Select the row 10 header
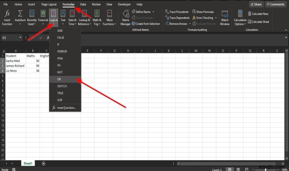Image resolution: width=289 pixels, height=171 pixels. pyautogui.click(x=3, y=101)
